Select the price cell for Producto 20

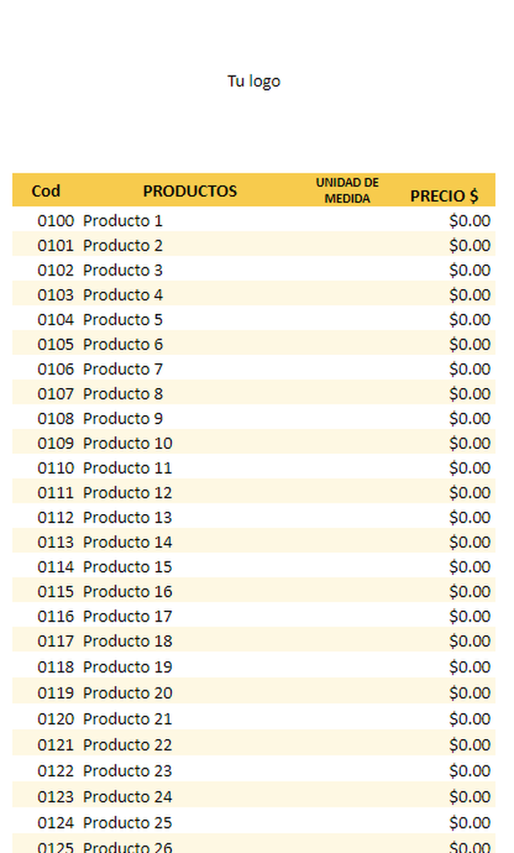click(x=469, y=693)
